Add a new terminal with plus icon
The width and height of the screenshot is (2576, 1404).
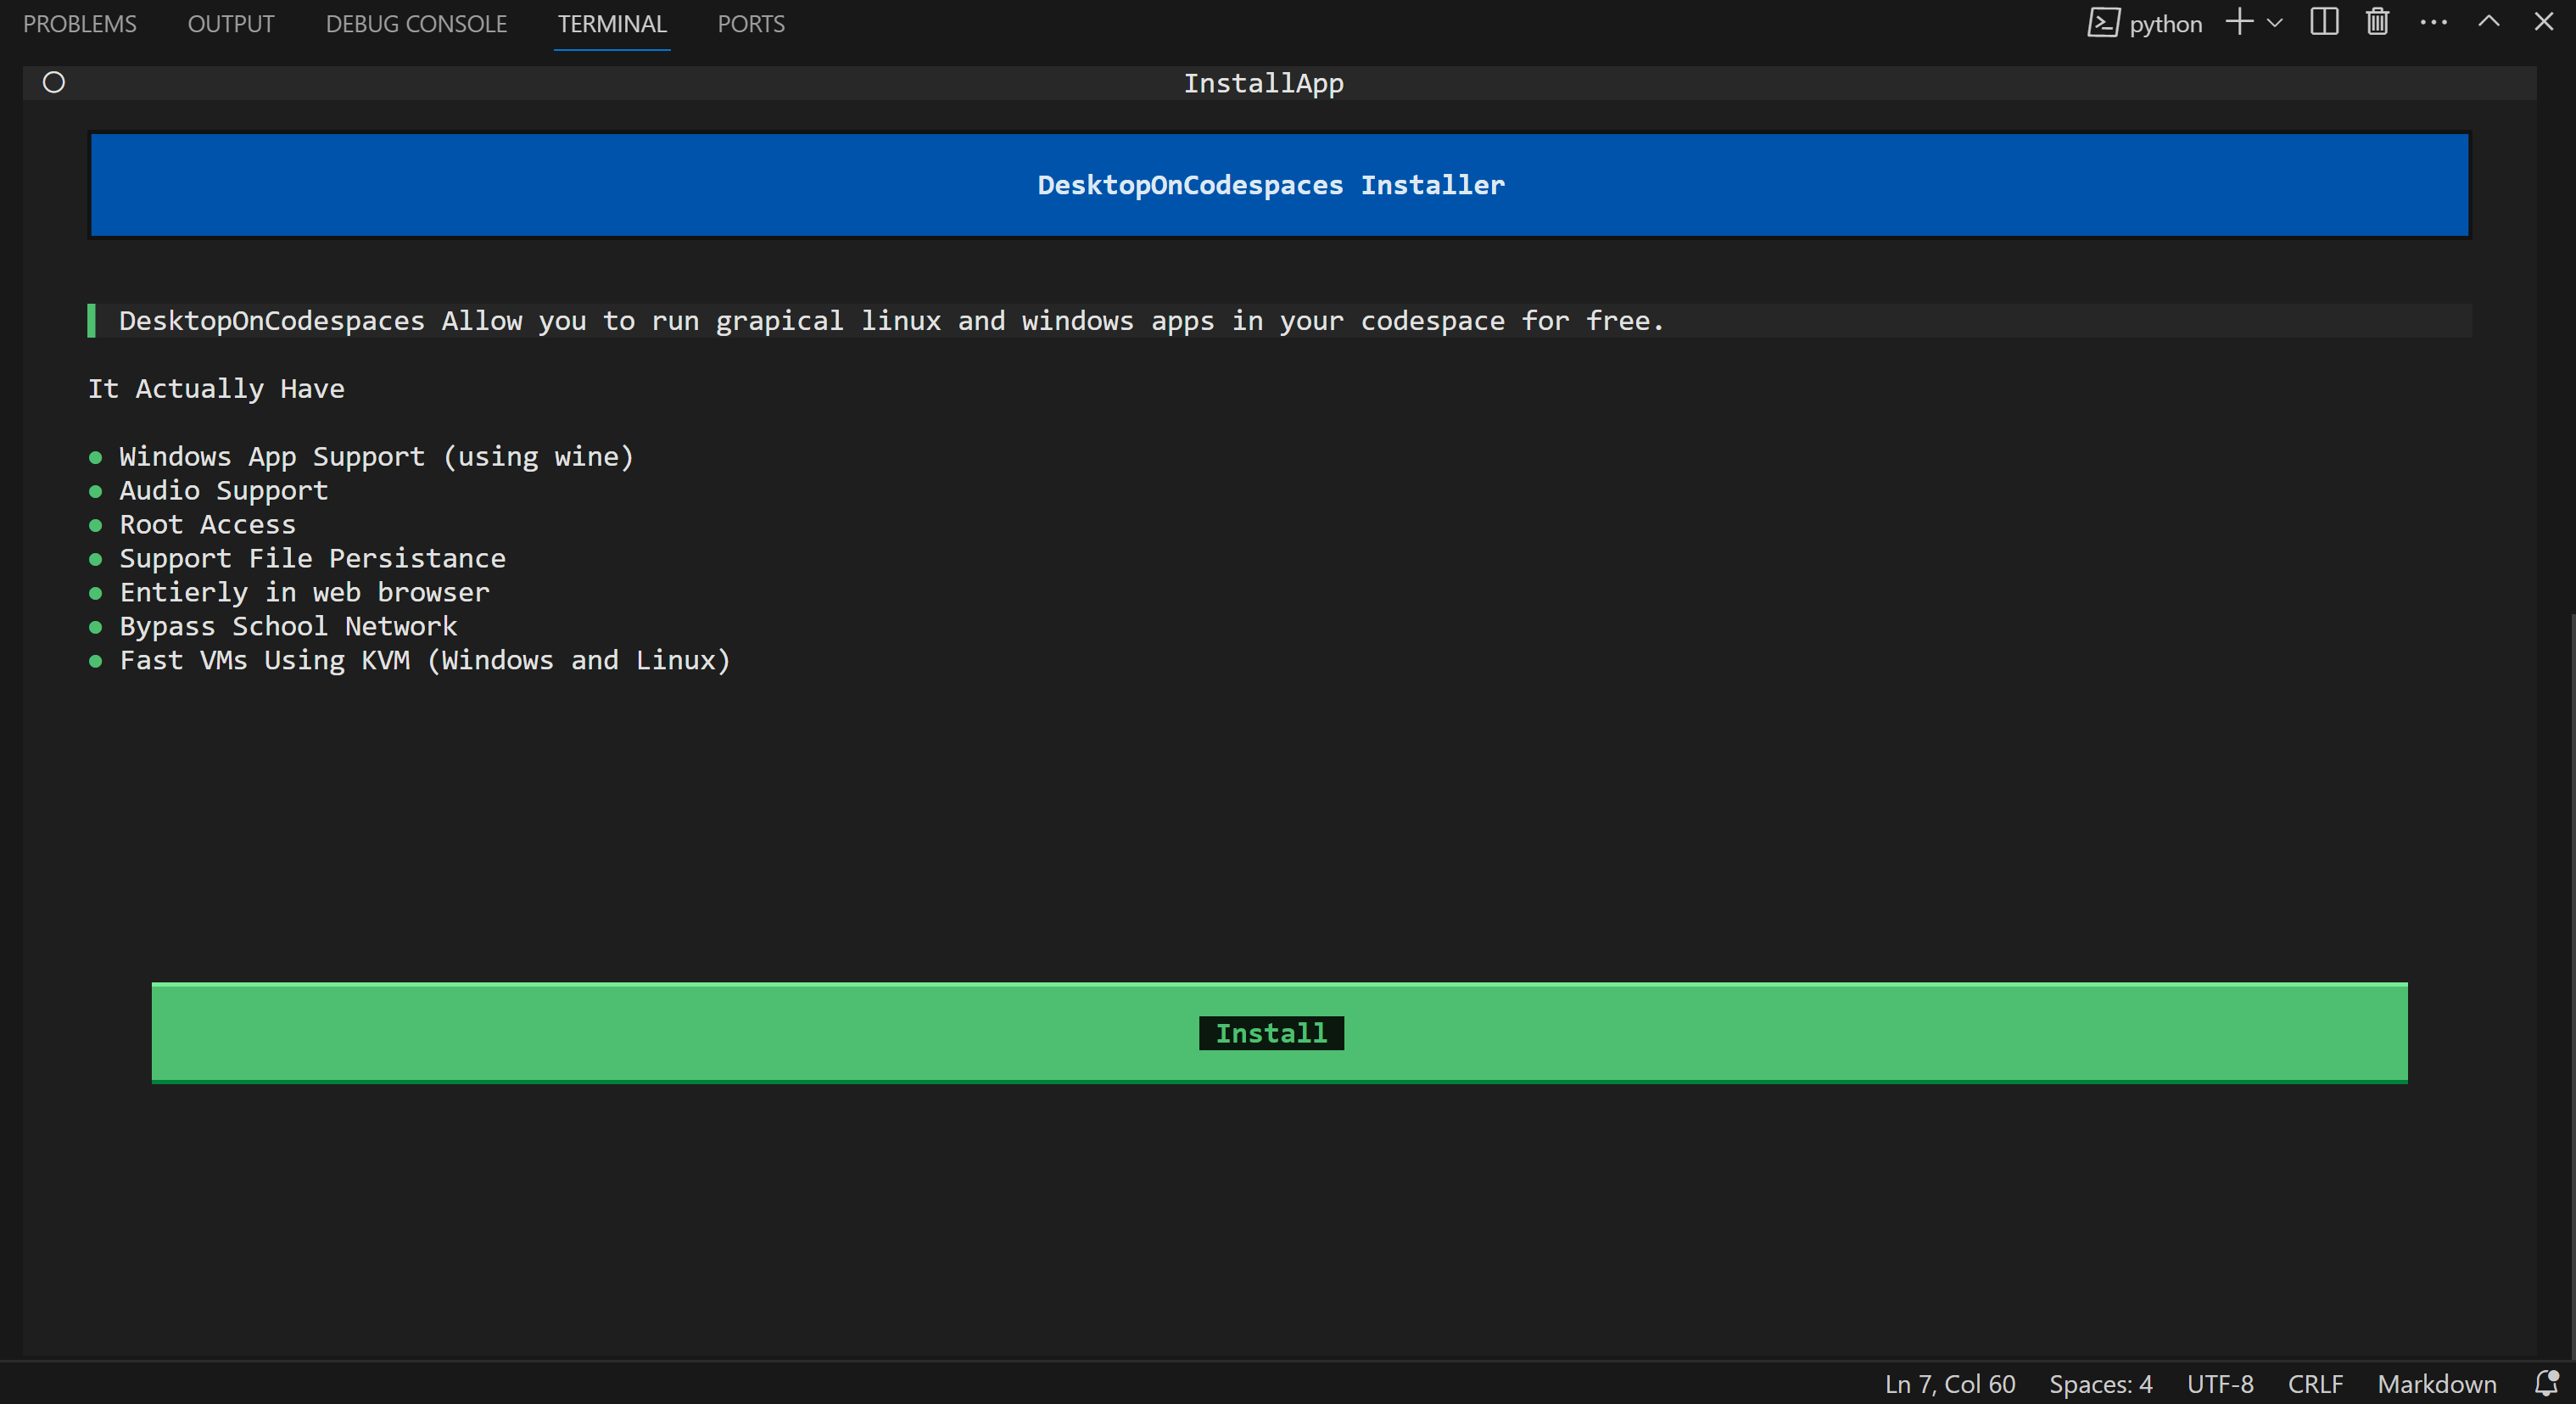click(2239, 22)
